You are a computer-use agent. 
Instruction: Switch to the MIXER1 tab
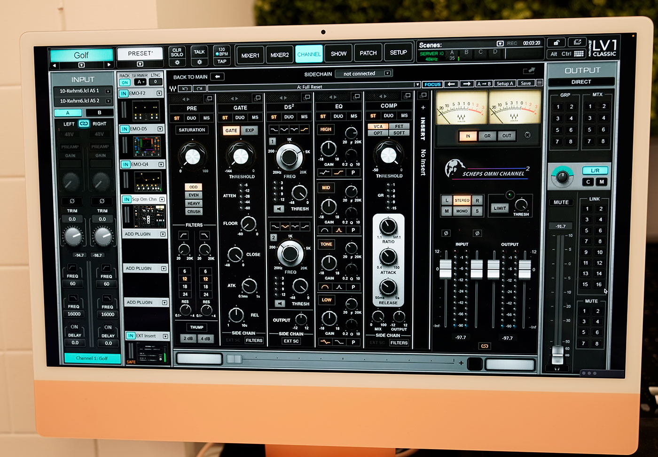click(250, 55)
